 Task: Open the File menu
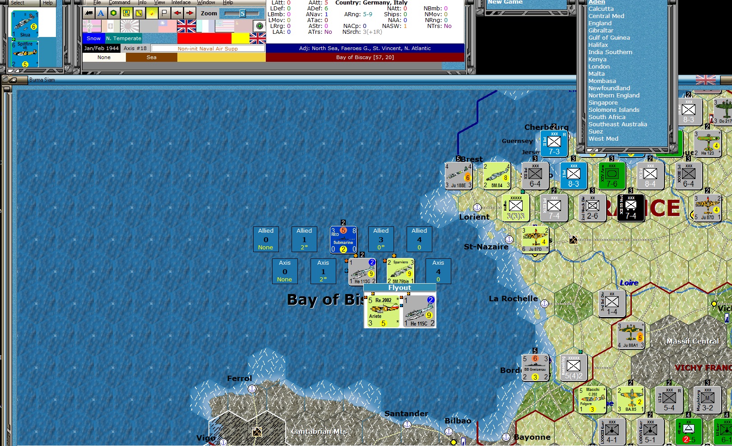pyautogui.click(x=97, y=3)
